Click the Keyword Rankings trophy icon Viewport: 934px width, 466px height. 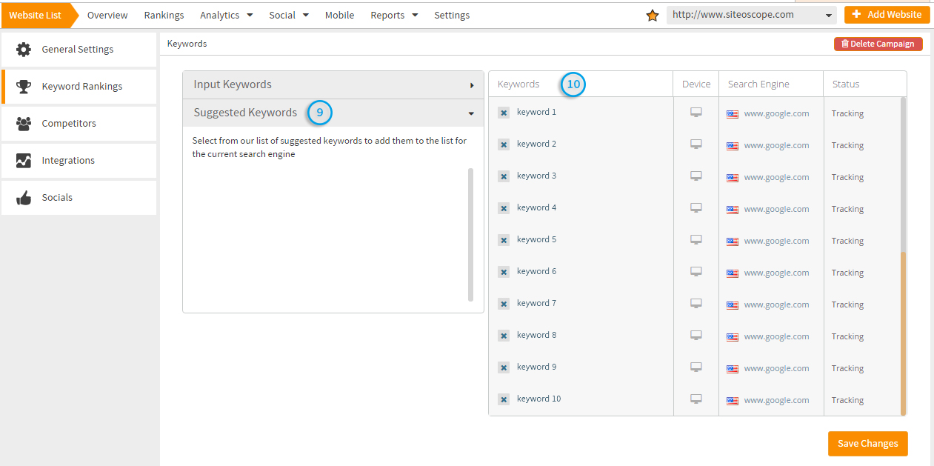(x=24, y=87)
